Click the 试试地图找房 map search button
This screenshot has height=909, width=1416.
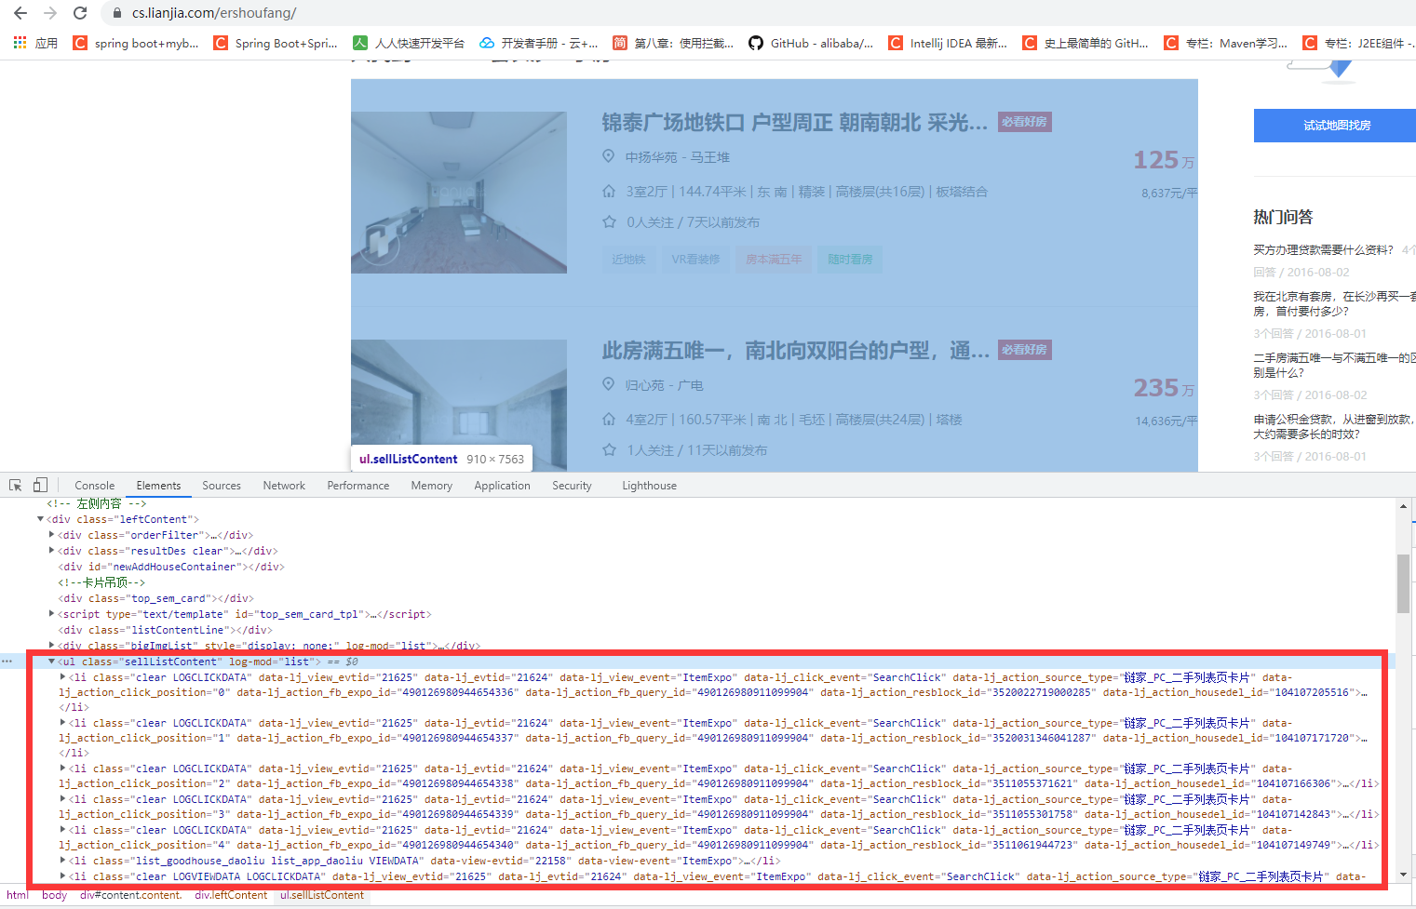[x=1335, y=126]
